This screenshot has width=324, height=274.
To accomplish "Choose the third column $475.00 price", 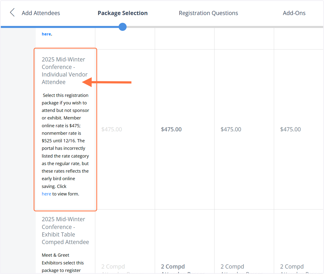I will [x=231, y=129].
